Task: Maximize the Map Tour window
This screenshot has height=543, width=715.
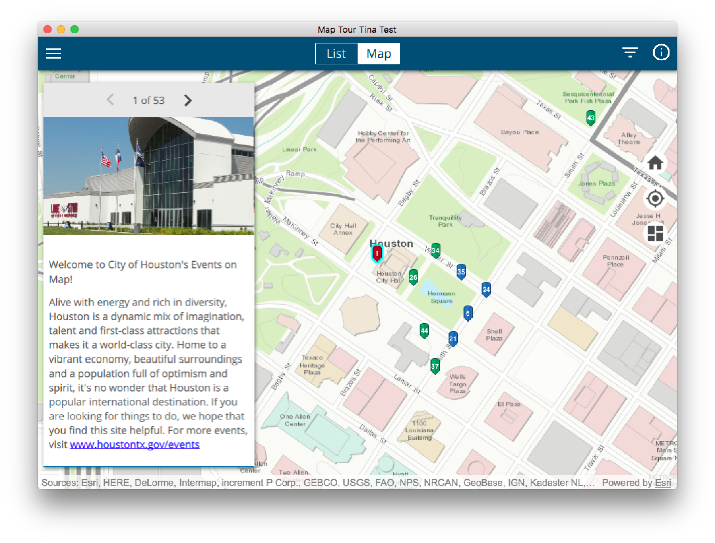Action: coord(75,29)
